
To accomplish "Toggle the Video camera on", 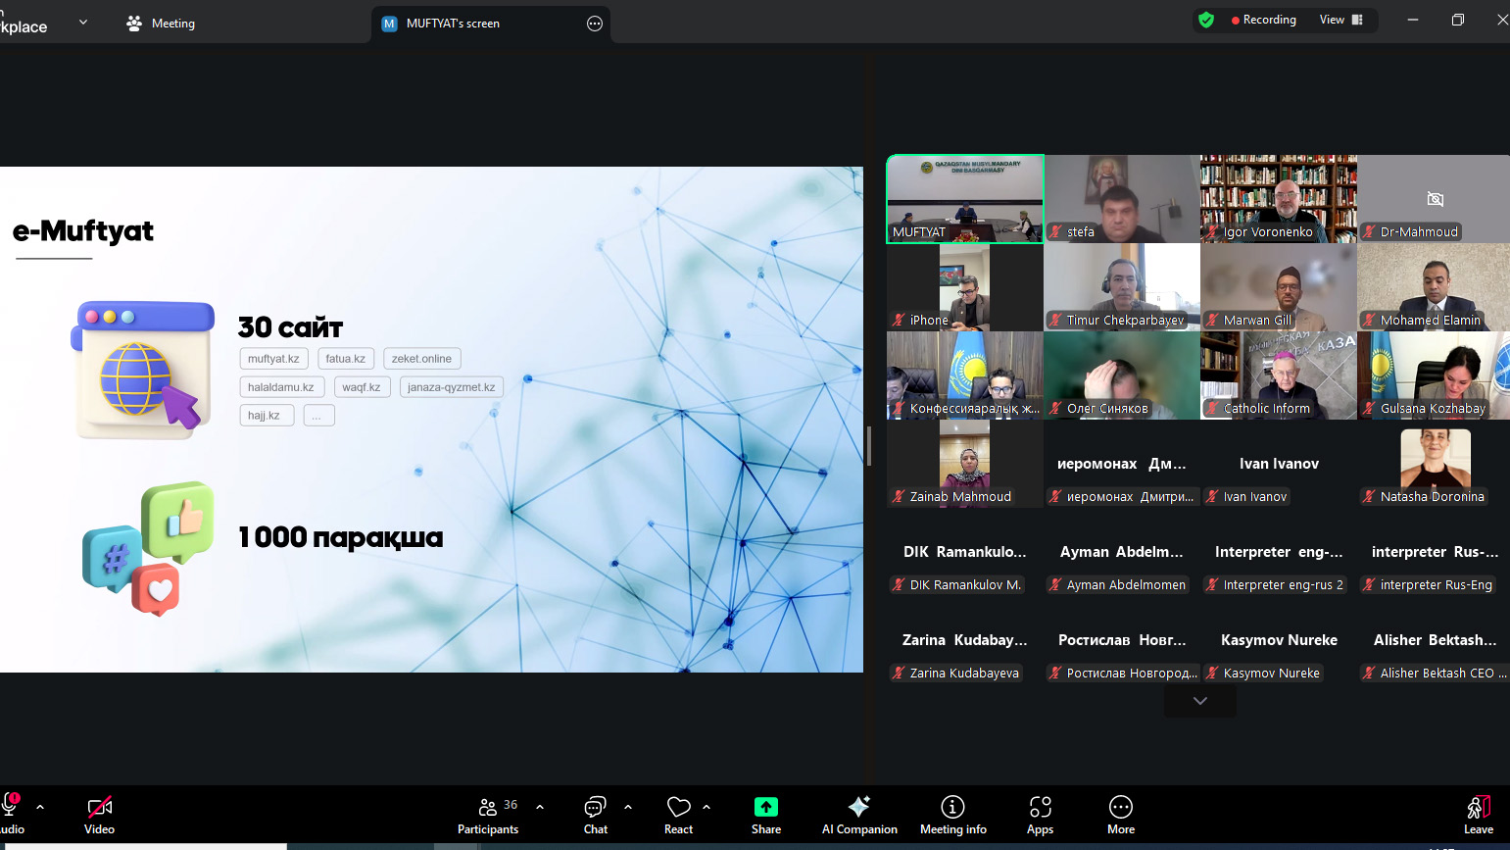I will tap(99, 815).
